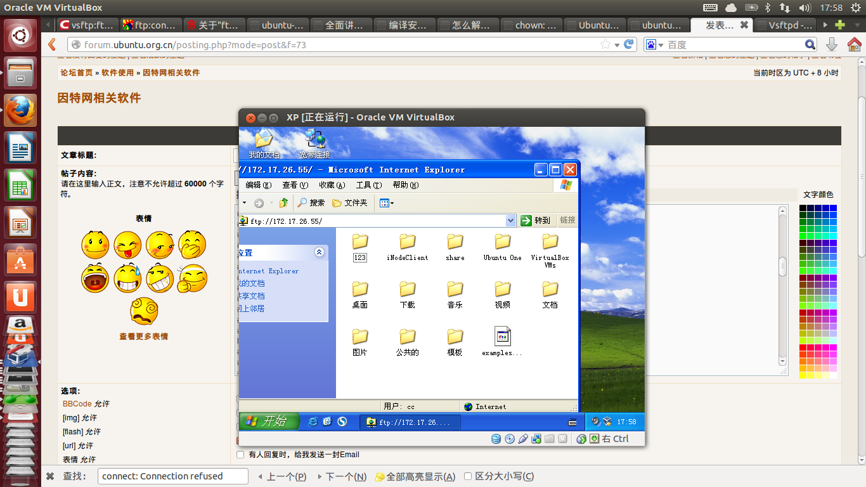The width and height of the screenshot is (866, 487).
Task: Open the share folder in the FTP listing
Action: pos(455,247)
